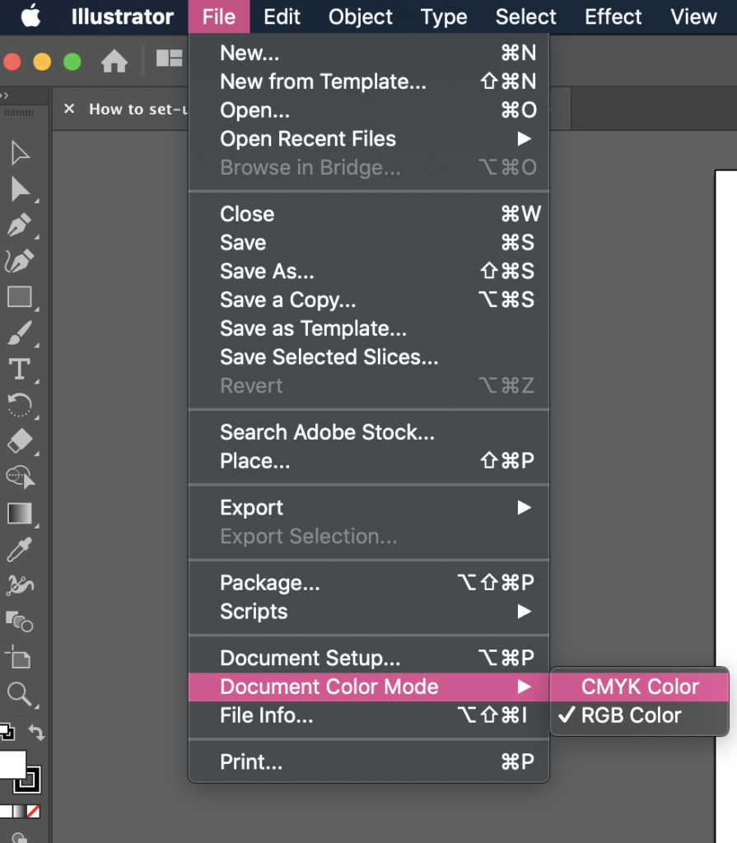Open the Edit menu
This screenshot has height=843, width=737.
(282, 16)
